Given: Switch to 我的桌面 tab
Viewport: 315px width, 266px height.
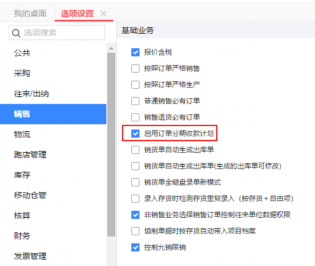Looking at the screenshot, I should (30, 14).
